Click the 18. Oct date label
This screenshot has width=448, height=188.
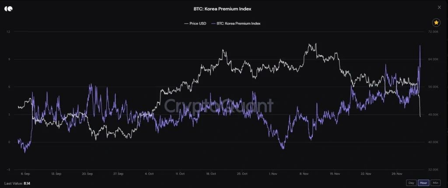click(211, 174)
